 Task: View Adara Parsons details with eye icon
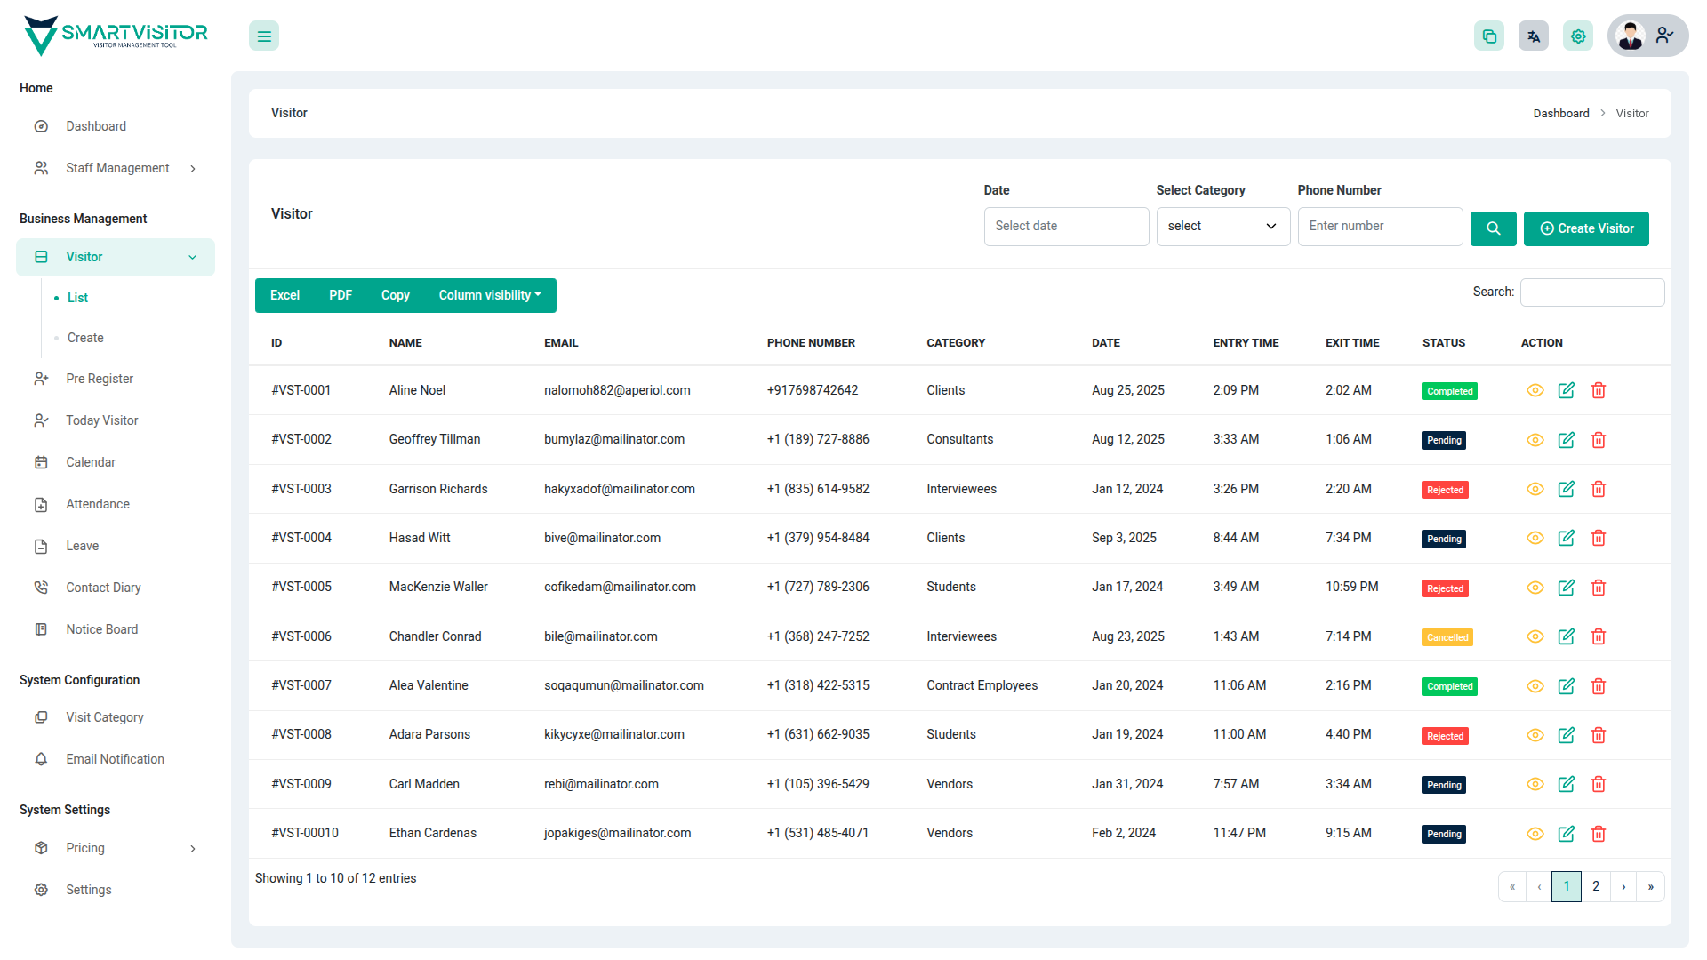pyautogui.click(x=1535, y=735)
